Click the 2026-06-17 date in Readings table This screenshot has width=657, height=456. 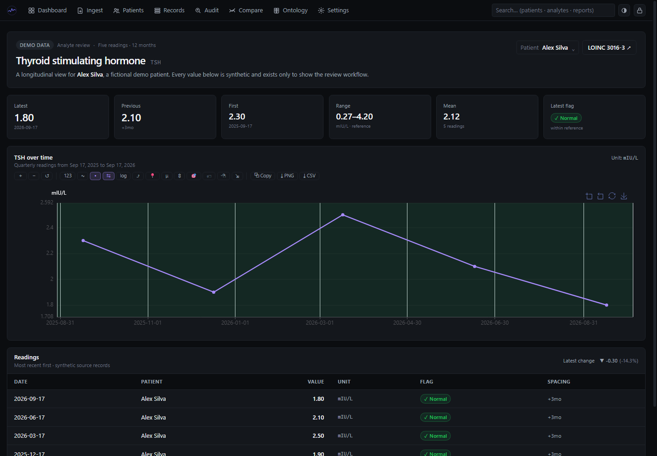29,417
